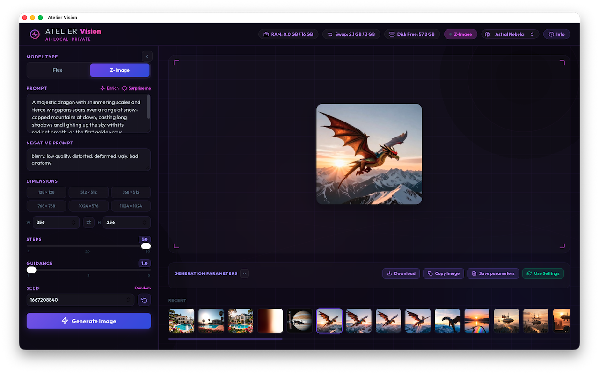The image size is (599, 374).
Task: Collapse the sidebar with the chevron button
Action: [x=147, y=57]
